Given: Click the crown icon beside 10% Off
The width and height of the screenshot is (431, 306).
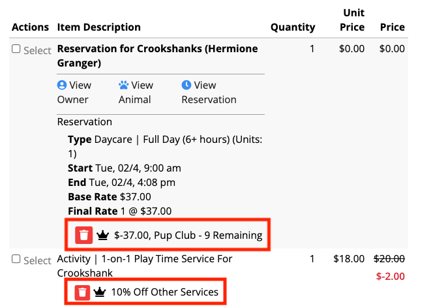Looking at the screenshot, I should pyautogui.click(x=100, y=292).
